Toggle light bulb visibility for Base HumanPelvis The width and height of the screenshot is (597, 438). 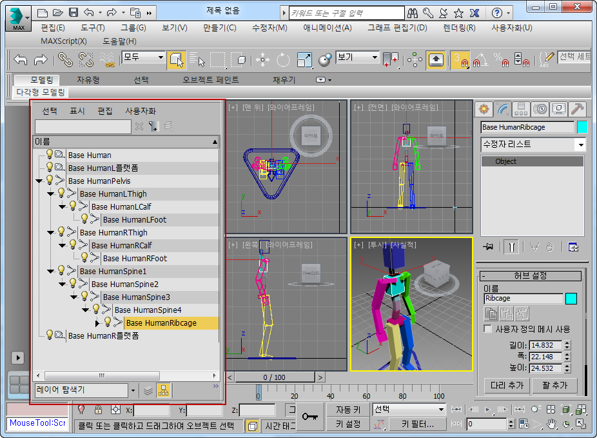coord(49,181)
